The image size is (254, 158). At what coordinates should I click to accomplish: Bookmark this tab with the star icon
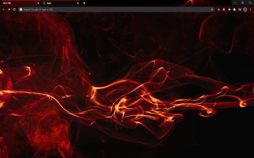coord(212,9)
